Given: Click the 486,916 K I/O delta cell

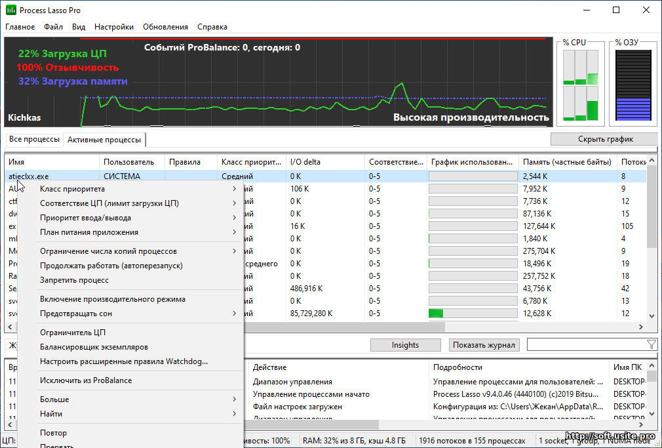Looking at the screenshot, I should 307,289.
